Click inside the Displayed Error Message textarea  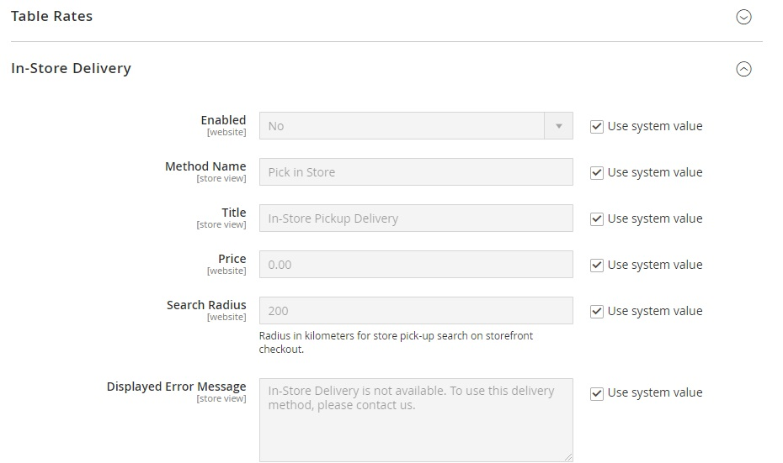pos(416,420)
